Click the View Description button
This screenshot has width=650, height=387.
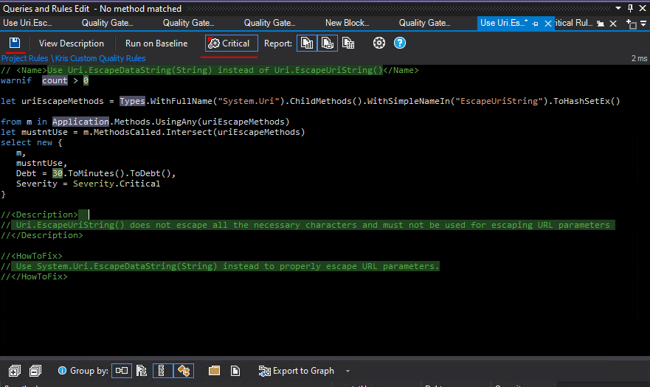(72, 43)
